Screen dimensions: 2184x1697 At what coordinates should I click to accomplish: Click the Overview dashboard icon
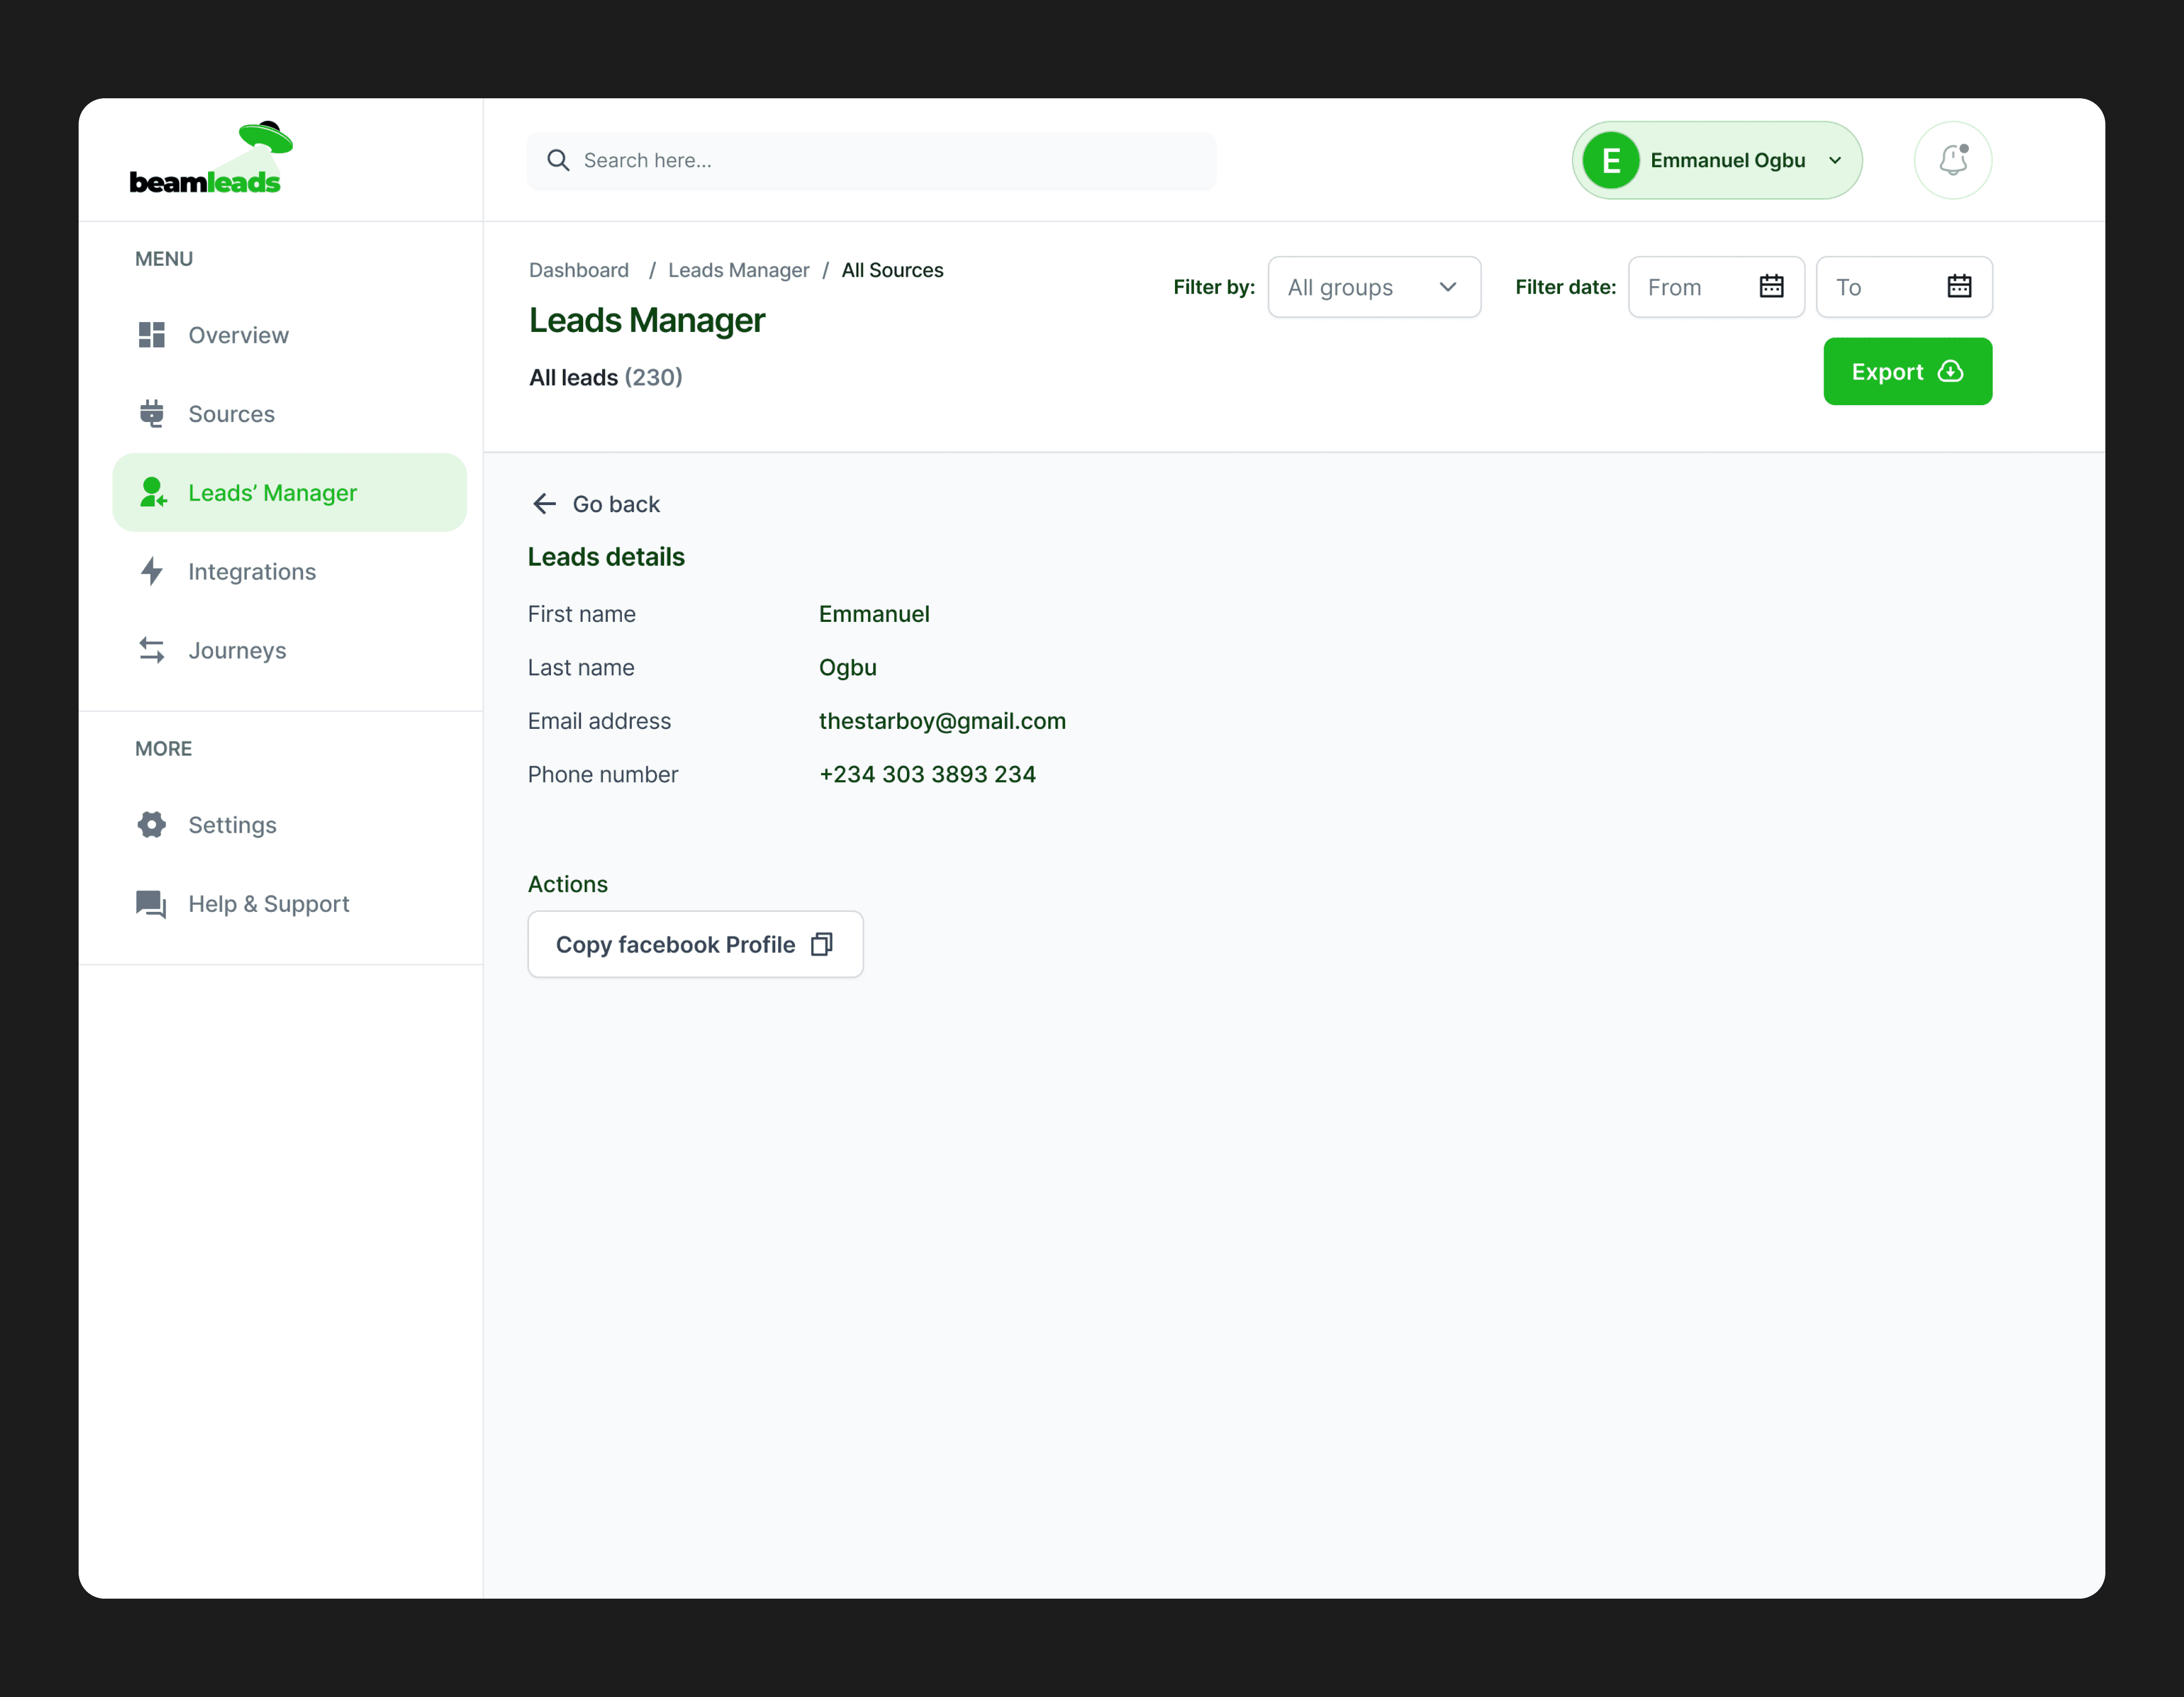click(152, 335)
